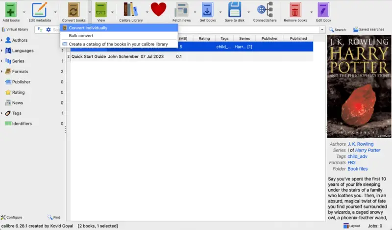This screenshot has height=230, width=392.
Task: Open the FB2 format link
Action: (351, 163)
